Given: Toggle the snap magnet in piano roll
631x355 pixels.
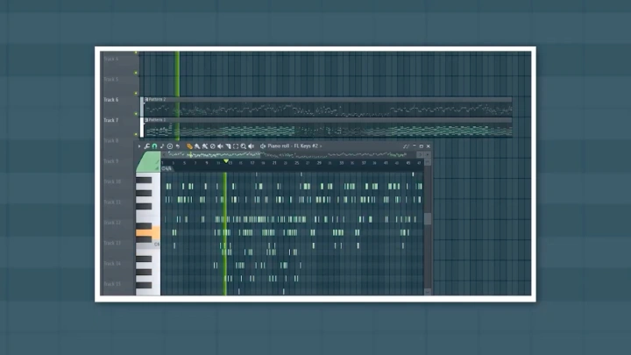Looking at the screenshot, I should (x=154, y=146).
